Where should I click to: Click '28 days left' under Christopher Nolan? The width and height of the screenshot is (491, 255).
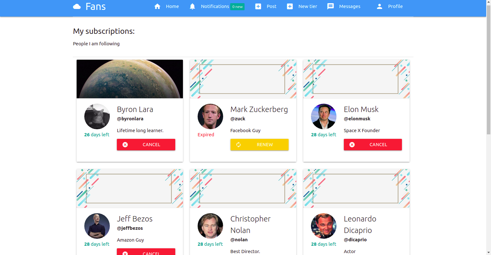(x=210, y=244)
